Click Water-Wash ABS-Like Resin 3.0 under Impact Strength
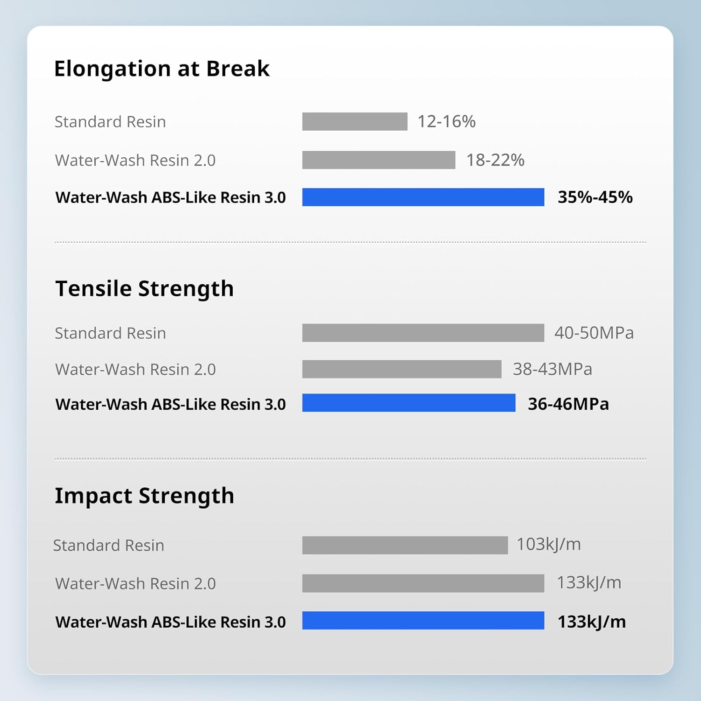 [171, 622]
